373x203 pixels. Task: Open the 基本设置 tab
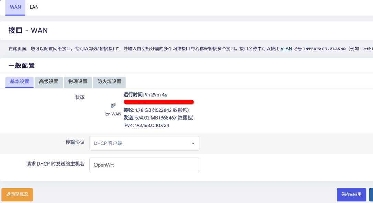click(20, 82)
